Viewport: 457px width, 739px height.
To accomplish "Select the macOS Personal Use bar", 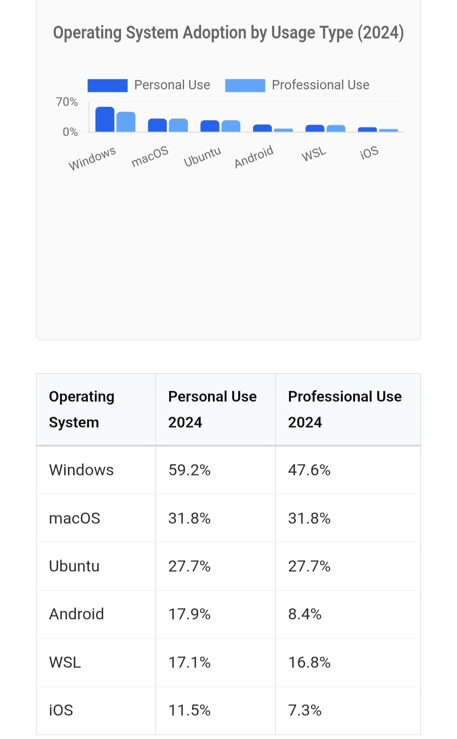I will tap(157, 125).
